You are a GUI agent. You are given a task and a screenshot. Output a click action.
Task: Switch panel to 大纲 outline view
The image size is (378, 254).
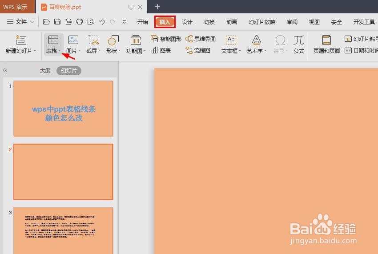coord(45,70)
